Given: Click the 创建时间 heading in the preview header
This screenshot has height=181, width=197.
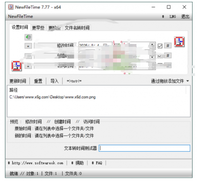Looking at the screenshot, I should tap(63, 122).
